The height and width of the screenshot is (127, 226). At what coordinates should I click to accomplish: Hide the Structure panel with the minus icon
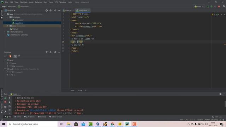(59, 52)
